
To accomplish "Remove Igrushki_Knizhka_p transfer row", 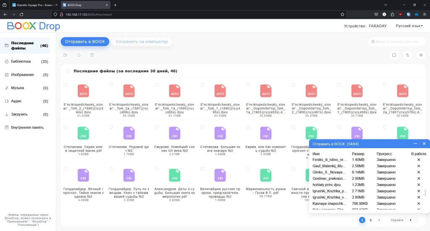I will pos(419,191).
